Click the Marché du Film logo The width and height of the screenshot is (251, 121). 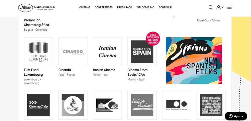[x=37, y=8]
